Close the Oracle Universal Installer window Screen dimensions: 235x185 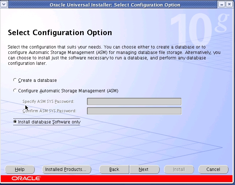coord(229,4)
